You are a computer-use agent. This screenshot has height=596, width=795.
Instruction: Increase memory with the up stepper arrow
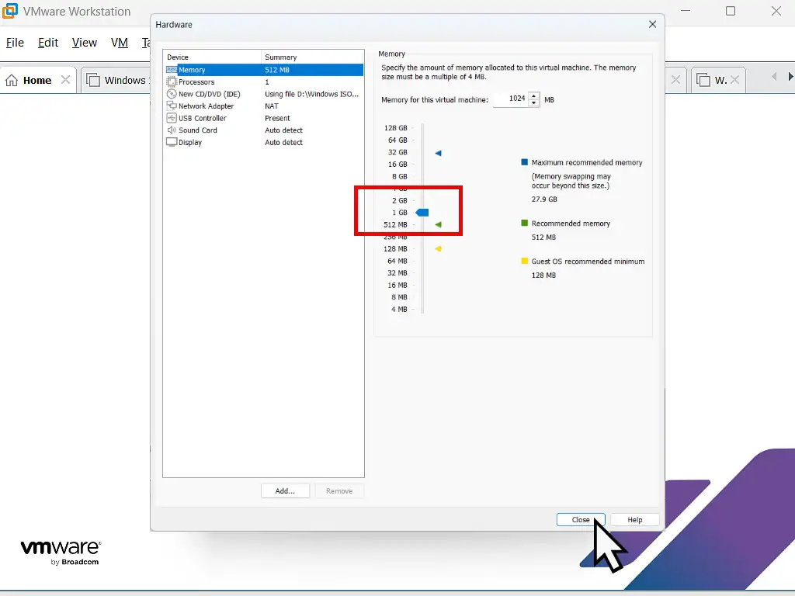533,95
